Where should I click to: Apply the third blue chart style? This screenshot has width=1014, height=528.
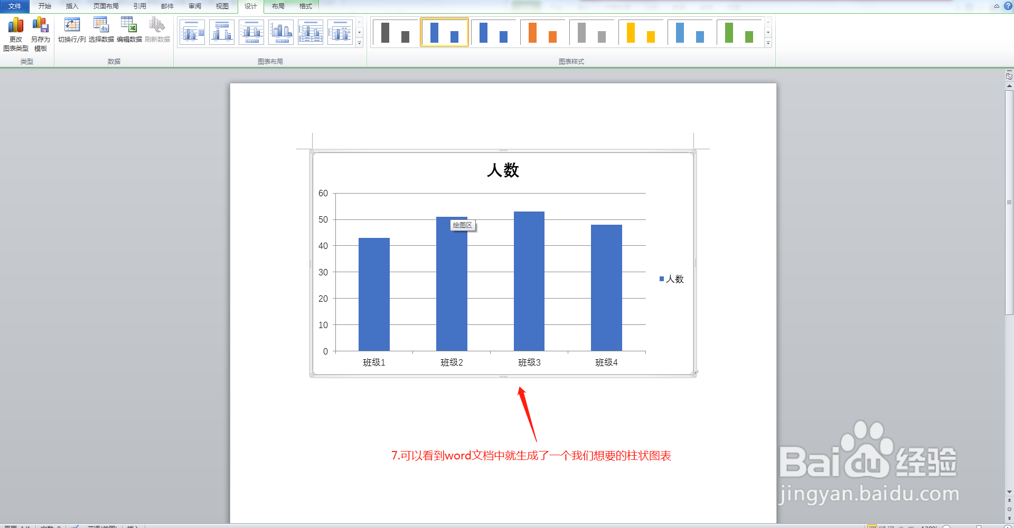(x=493, y=32)
